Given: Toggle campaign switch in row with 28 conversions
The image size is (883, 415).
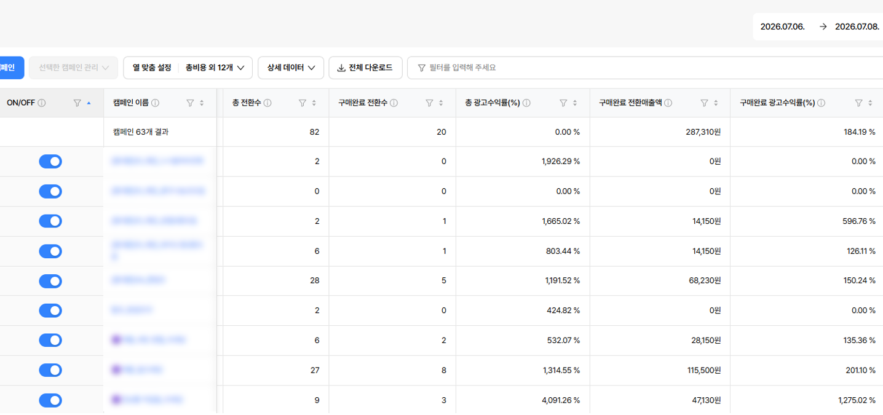Looking at the screenshot, I should click(50, 281).
